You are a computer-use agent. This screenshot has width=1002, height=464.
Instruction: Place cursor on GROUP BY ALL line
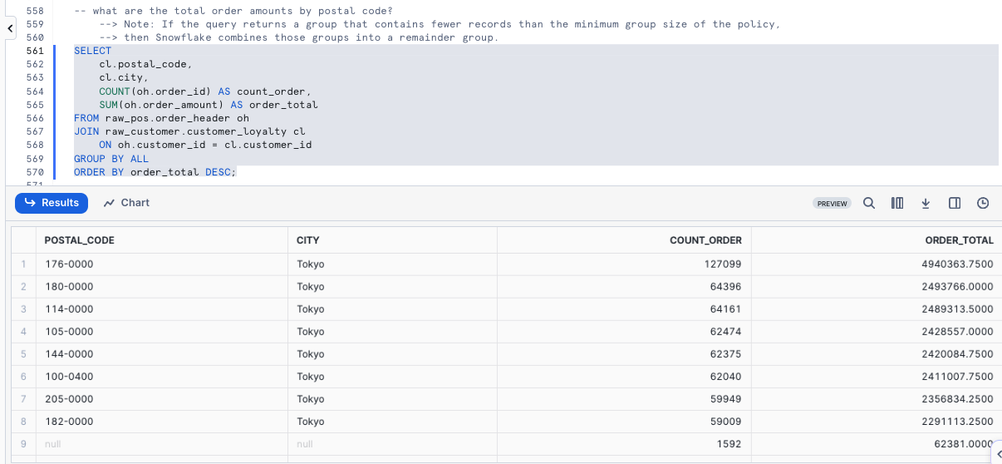point(111,159)
